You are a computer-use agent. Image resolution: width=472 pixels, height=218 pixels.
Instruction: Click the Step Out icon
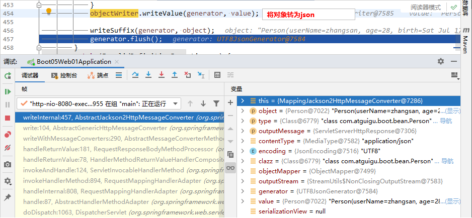[x=174, y=75]
